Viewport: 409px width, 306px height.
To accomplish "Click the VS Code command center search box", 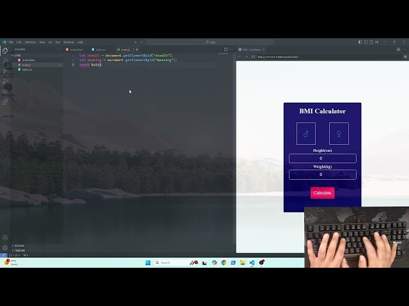I will pyautogui.click(x=210, y=42).
